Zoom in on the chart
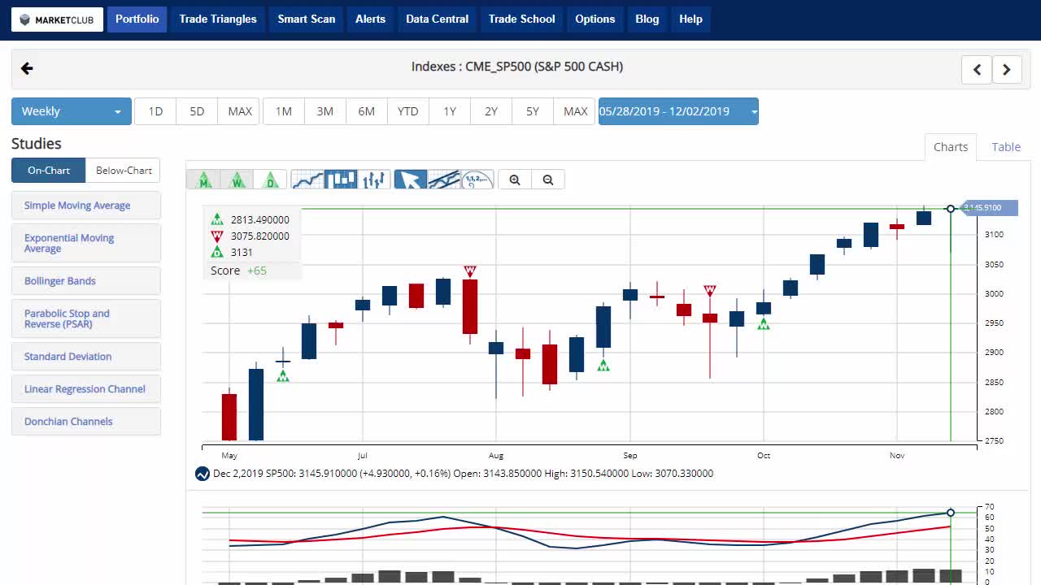 click(515, 180)
